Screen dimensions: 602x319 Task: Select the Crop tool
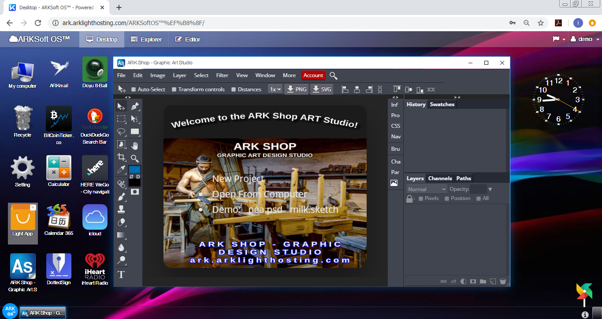coord(121,157)
